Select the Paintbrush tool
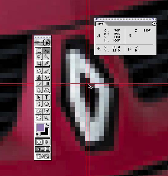The height and width of the screenshot is (176, 168). coord(47,71)
